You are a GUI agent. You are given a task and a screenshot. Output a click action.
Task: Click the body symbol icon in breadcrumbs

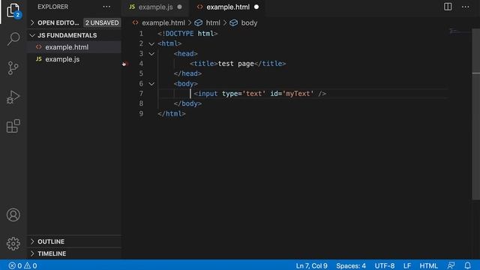(233, 23)
